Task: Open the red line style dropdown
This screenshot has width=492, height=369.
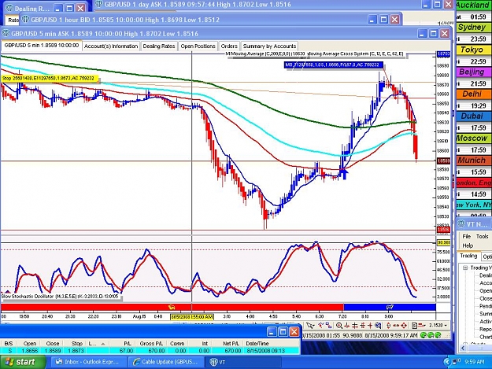Action: pos(423,326)
